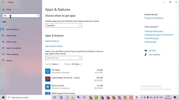
Task: Open the Calculator taskbar icon
Action: 61,97
